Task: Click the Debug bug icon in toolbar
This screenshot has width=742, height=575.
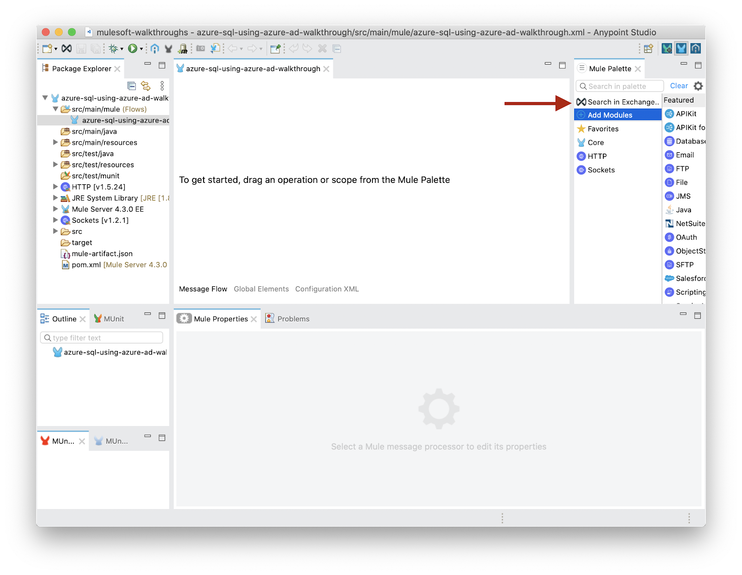Action: tap(113, 48)
